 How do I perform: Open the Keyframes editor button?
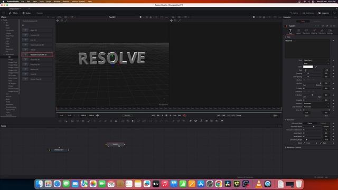coord(308,13)
